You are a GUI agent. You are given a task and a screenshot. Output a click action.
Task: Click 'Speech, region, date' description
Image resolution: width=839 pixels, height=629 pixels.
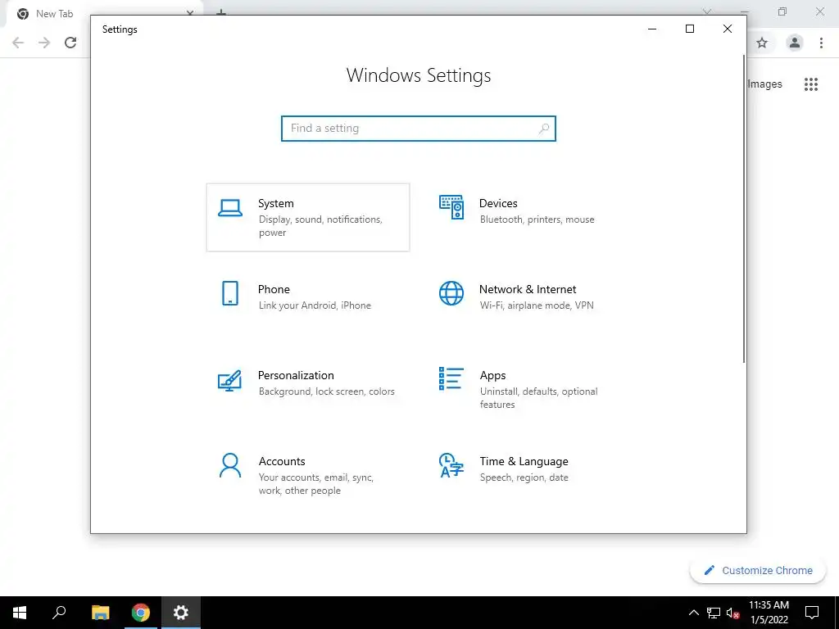tap(524, 477)
